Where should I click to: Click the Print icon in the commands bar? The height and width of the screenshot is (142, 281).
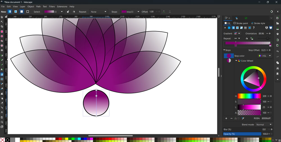point(277,34)
